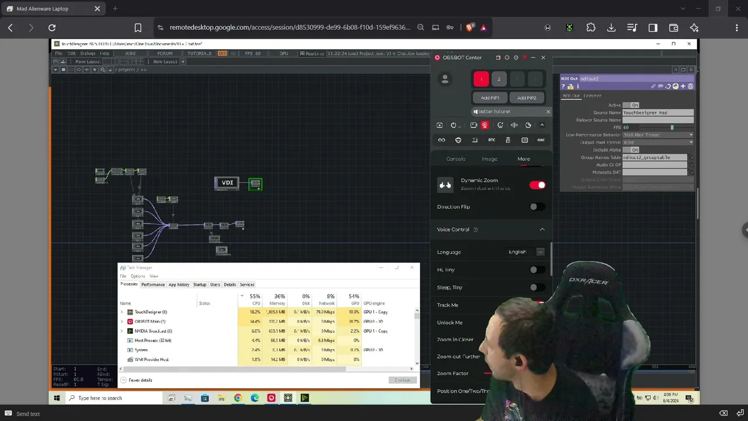Screen dimensions: 748x421
Task: Open the Dialogs menu in TouchDesigner
Action: [88, 53]
